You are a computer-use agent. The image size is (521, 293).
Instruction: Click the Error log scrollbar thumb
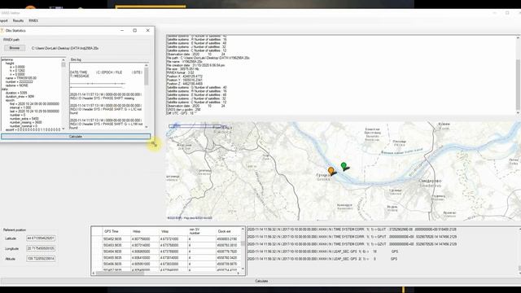(147, 77)
